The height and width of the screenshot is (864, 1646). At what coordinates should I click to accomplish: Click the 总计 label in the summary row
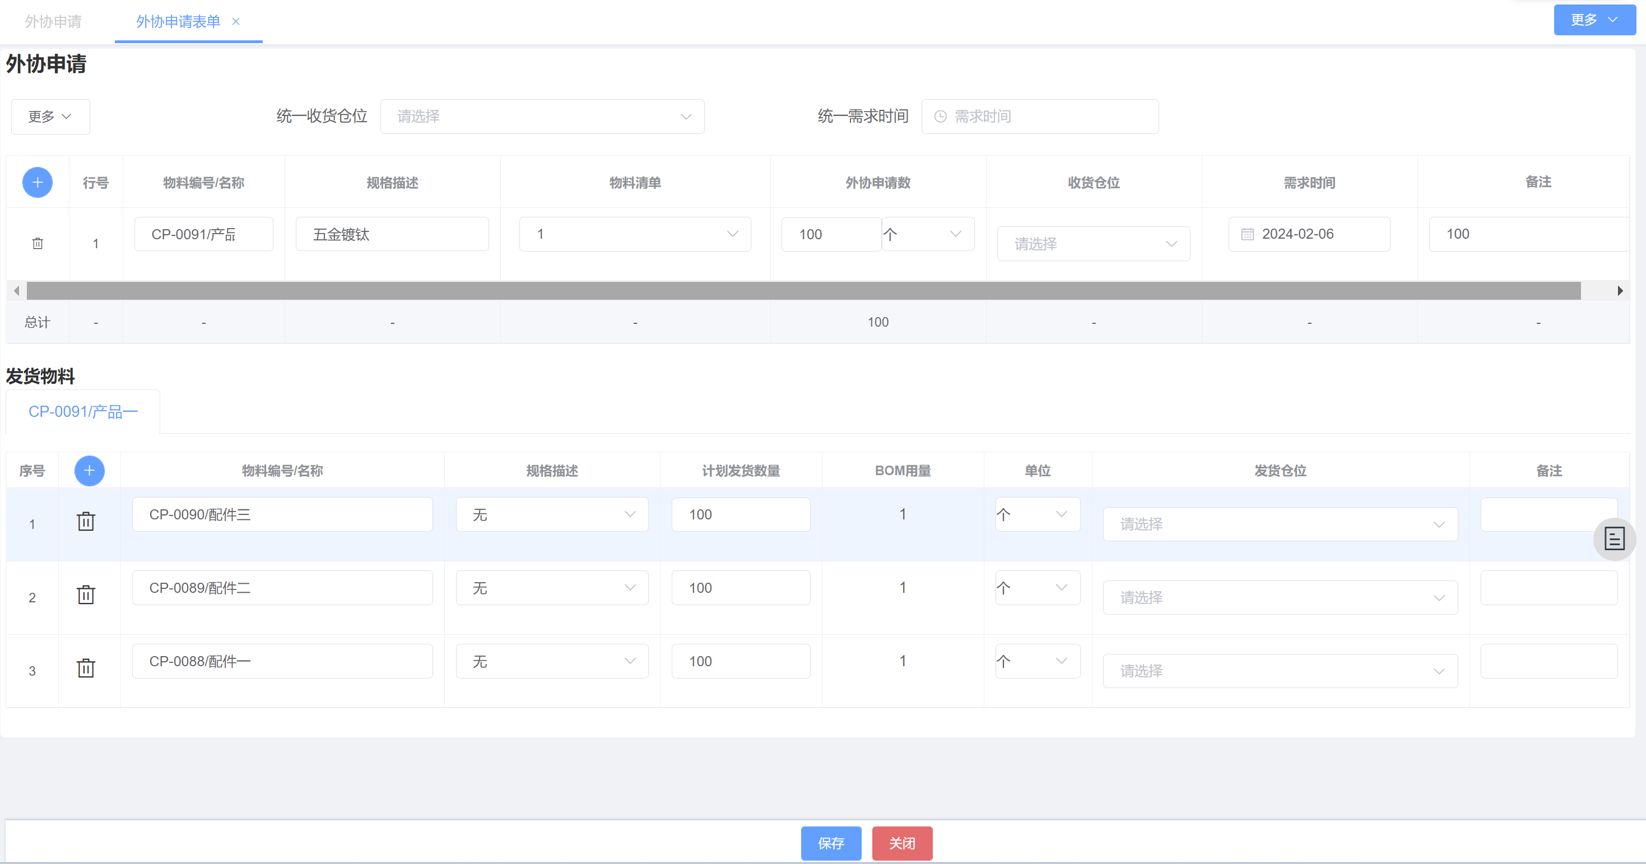37,322
